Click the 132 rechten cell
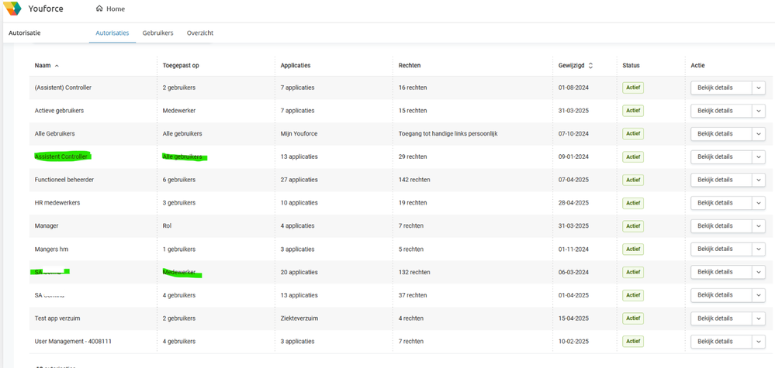Image resolution: width=775 pixels, height=368 pixels. 414,272
